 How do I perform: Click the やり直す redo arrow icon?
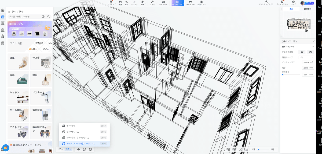134,2
